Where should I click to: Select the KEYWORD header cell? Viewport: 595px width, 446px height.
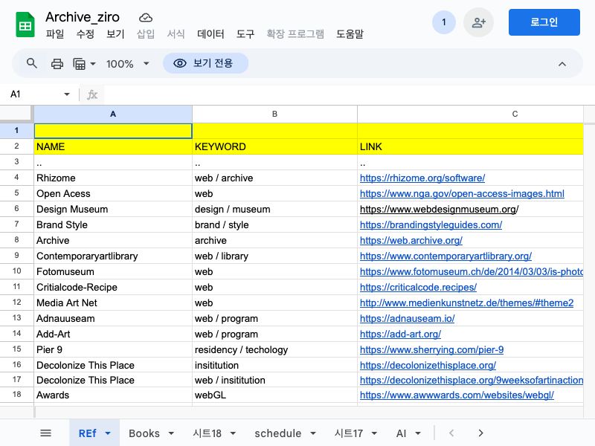point(274,146)
